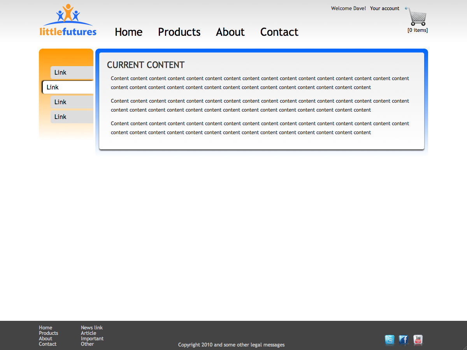Open the About page from top navigation
467x350 pixels.
[230, 32]
